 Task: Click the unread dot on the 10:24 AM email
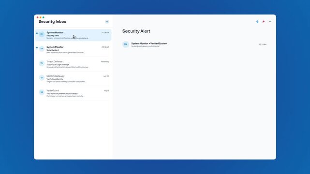pyautogui.click(x=37, y=33)
